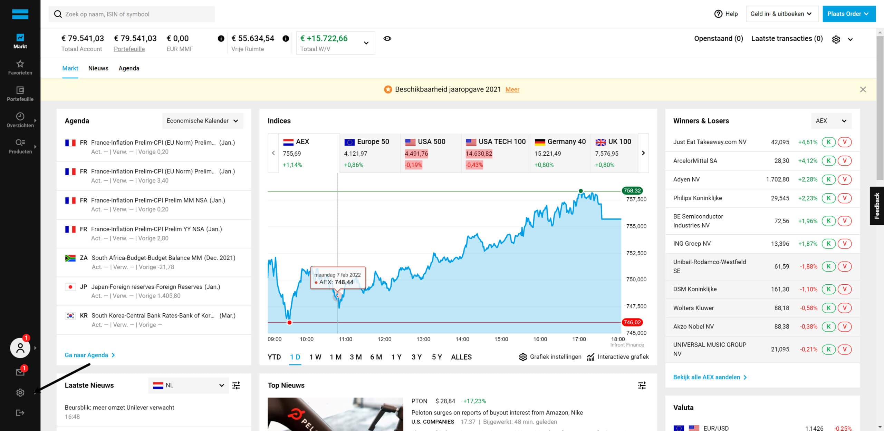Open Beursblik Unilever news item

coord(119,408)
